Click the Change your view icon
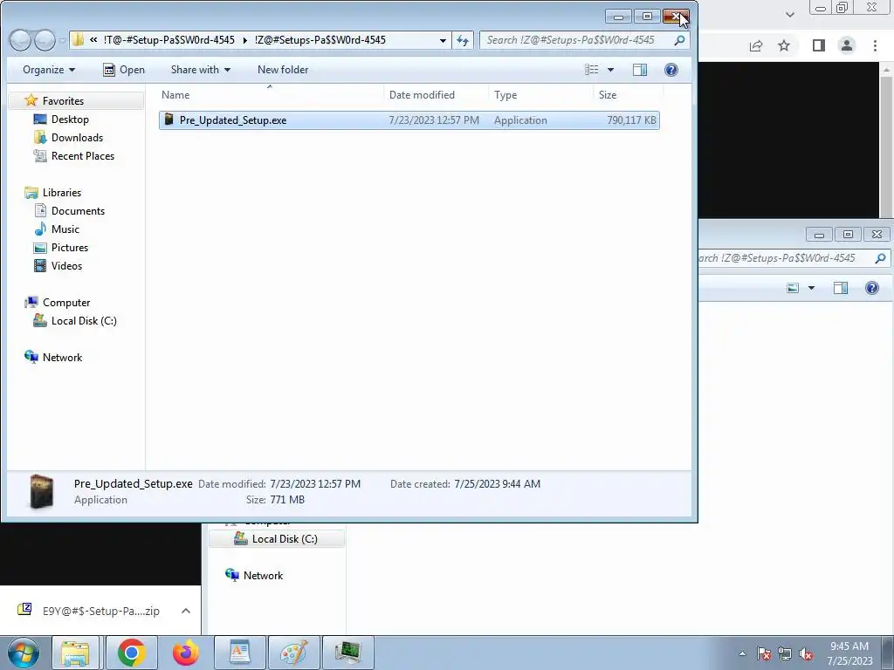Screen dimensions: 894x670 (x=592, y=70)
